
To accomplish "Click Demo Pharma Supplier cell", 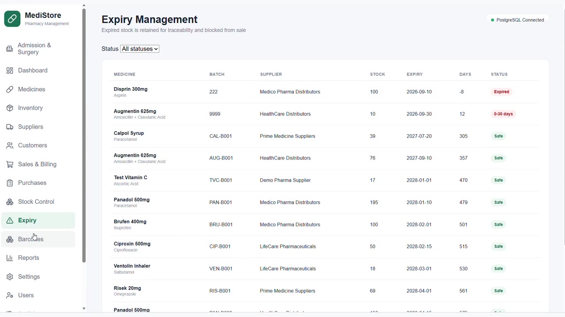I will coord(285,180).
